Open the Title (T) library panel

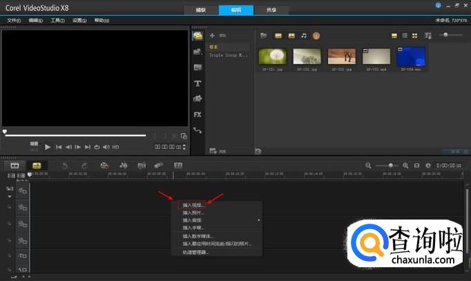(198, 83)
